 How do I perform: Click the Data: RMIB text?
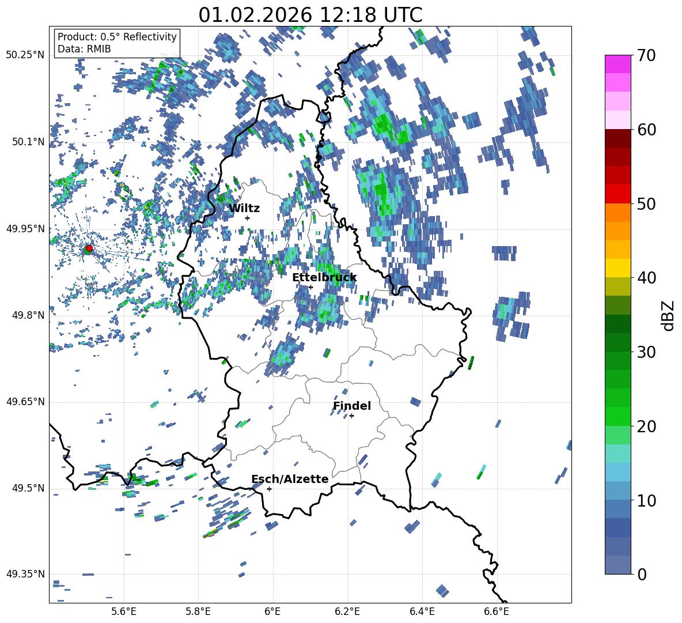(x=84, y=49)
